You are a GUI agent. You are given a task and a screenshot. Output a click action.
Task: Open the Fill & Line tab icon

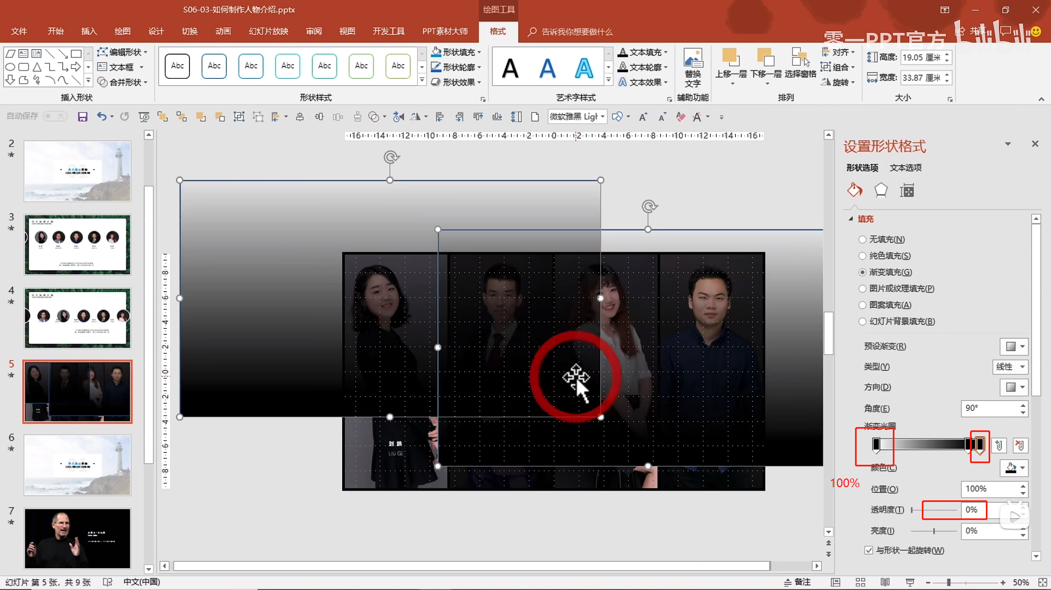click(x=854, y=190)
